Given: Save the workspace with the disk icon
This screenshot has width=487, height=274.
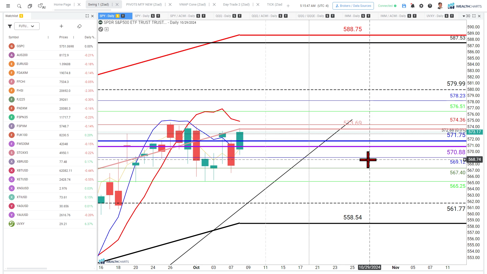Looking at the screenshot, I should pyautogui.click(x=404, y=6).
